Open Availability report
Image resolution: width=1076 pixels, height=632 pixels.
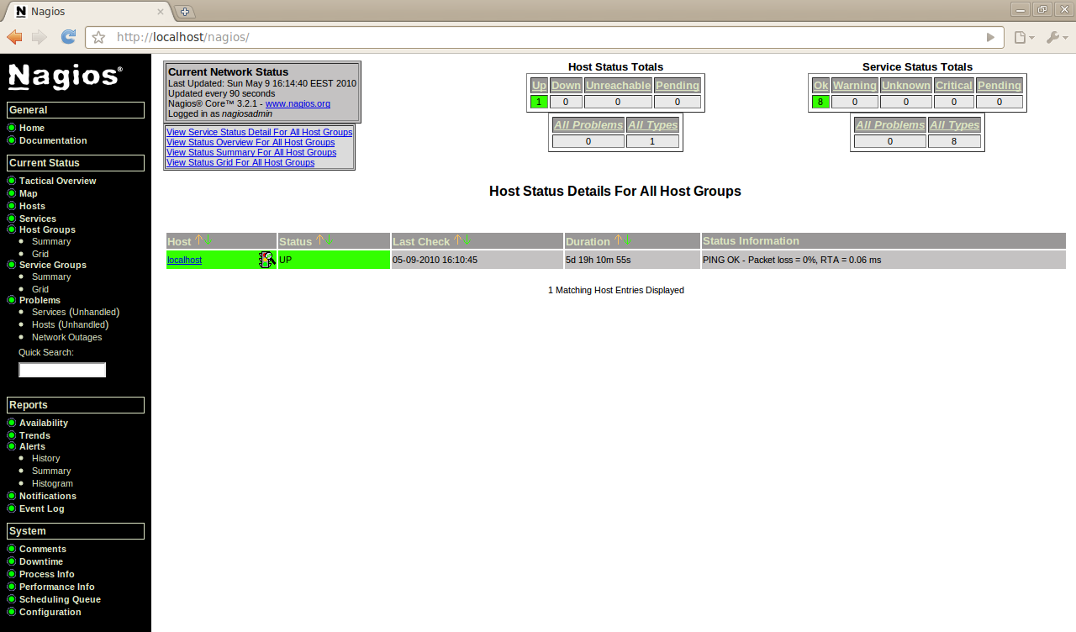click(x=44, y=423)
